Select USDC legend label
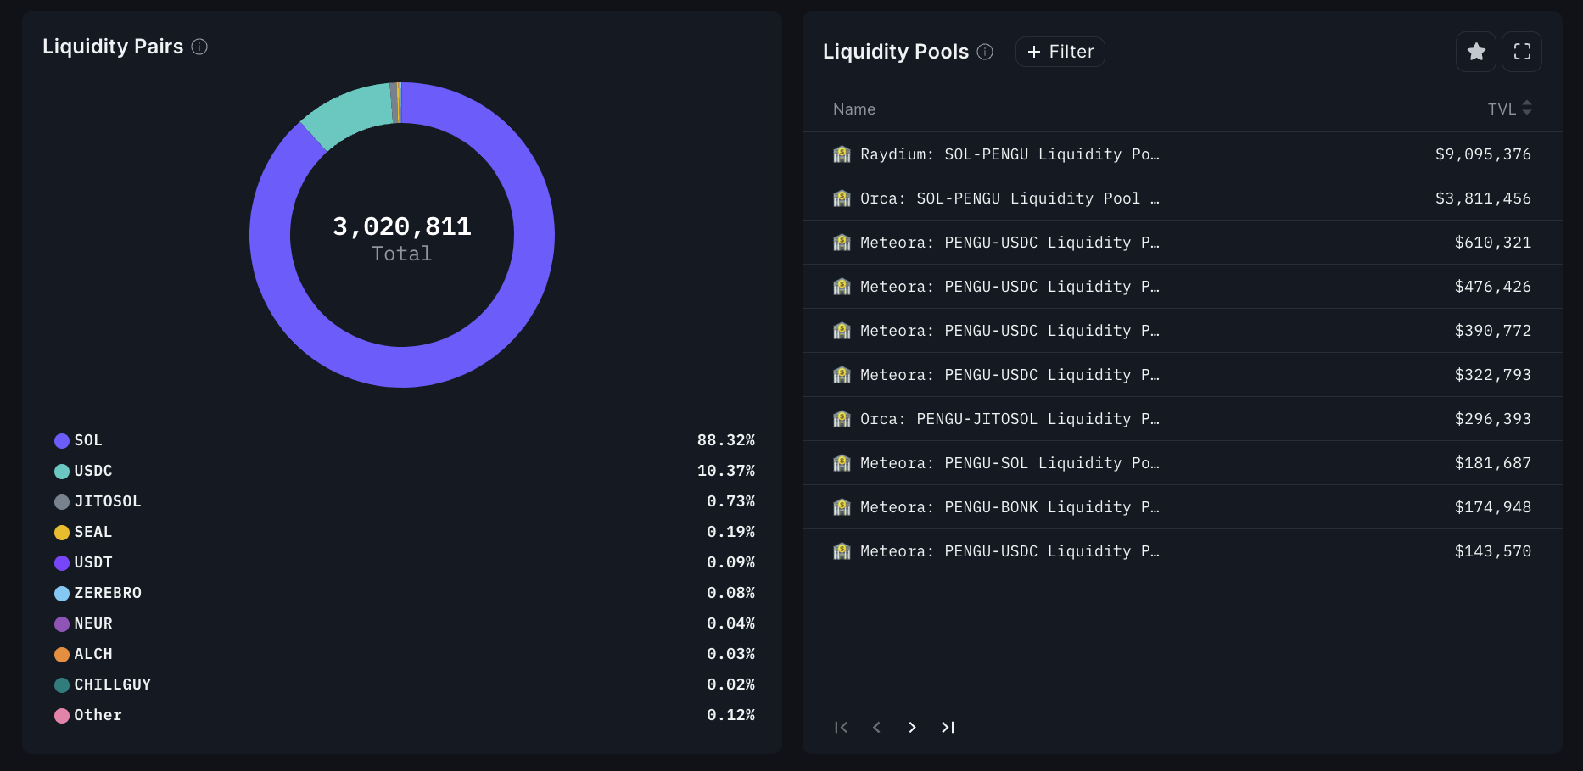Image resolution: width=1583 pixels, height=771 pixels. [x=93, y=471]
